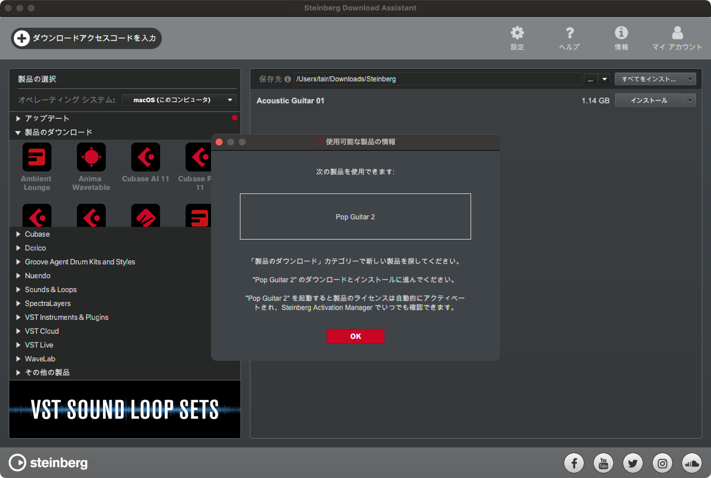This screenshot has height=478, width=711.
Task: Open the macOS (このコンピュータ) operating system dropdown
Action: pyautogui.click(x=179, y=100)
